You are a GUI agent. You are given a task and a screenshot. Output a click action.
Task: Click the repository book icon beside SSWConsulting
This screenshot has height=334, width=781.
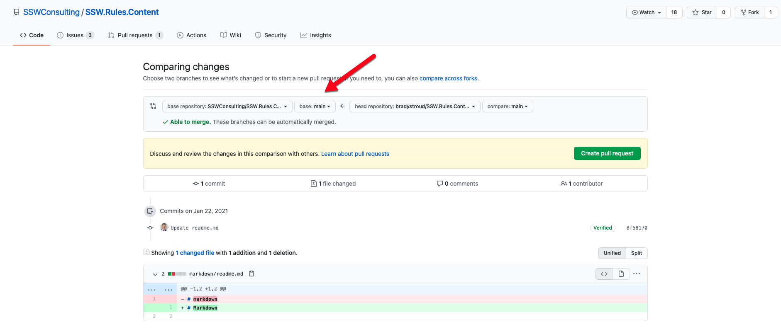tap(17, 12)
